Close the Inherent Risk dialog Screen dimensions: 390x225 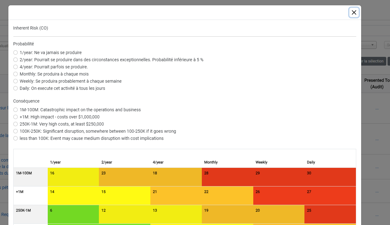click(354, 12)
